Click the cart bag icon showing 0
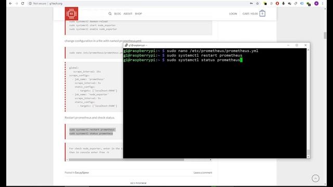This screenshot has height=187, width=333. point(262,14)
